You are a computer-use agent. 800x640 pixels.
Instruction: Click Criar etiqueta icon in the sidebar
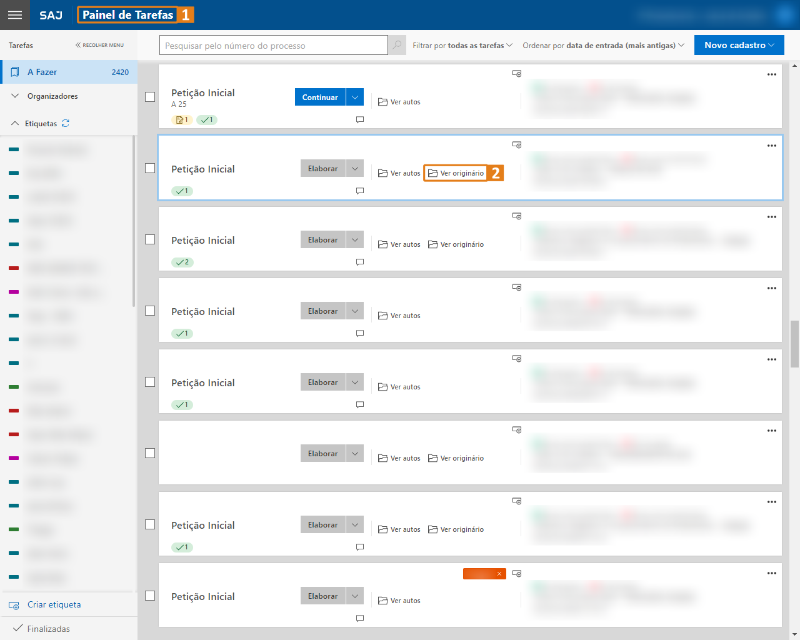click(x=14, y=605)
